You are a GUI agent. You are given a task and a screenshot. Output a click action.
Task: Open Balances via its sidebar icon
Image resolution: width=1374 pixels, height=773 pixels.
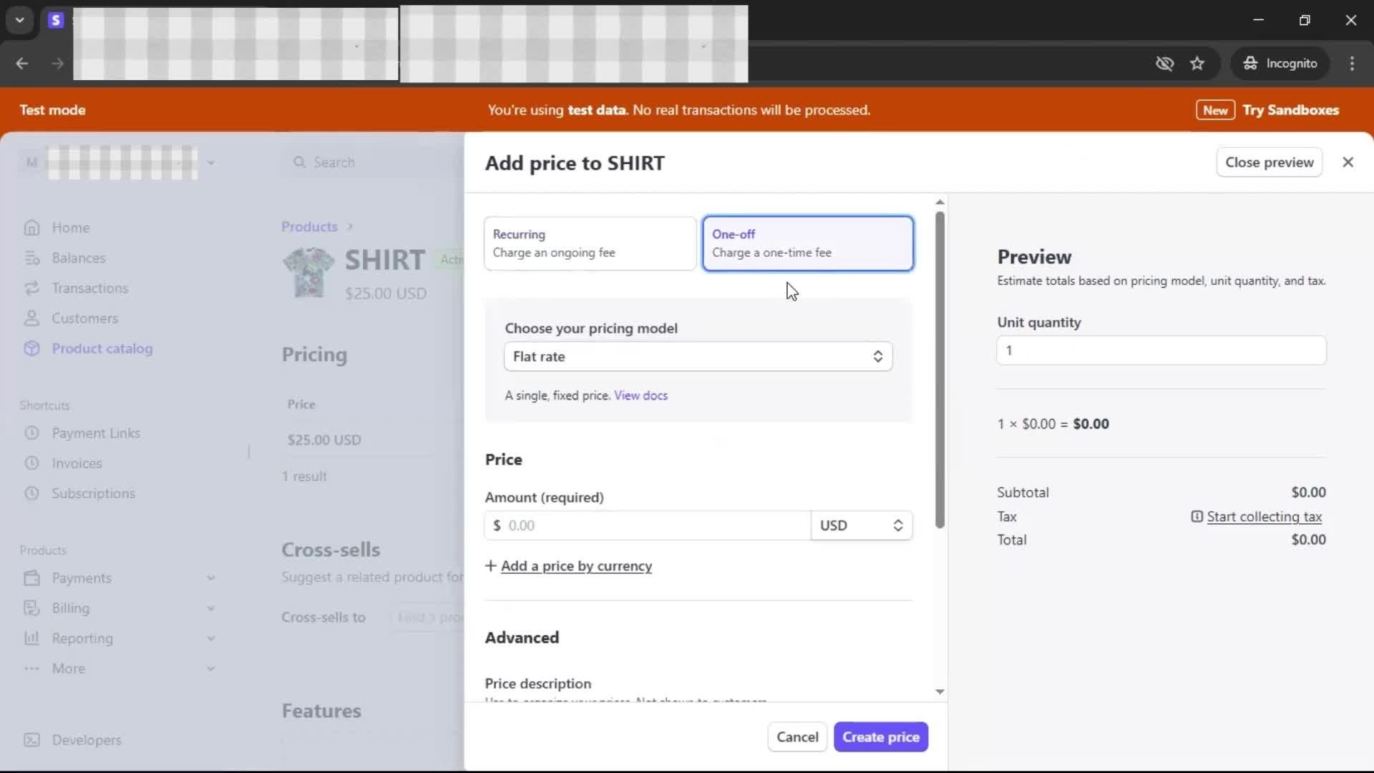point(31,258)
